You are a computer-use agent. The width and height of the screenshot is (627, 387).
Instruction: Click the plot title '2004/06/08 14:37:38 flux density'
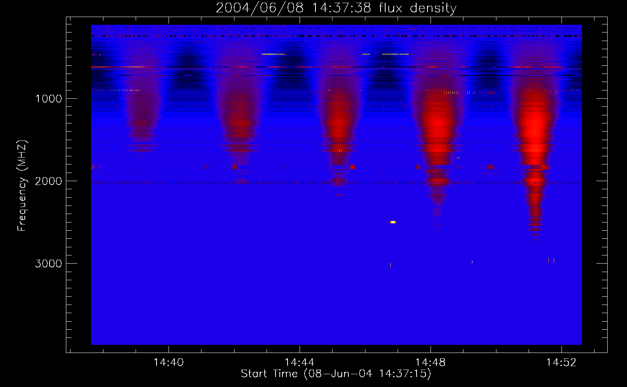336,8
